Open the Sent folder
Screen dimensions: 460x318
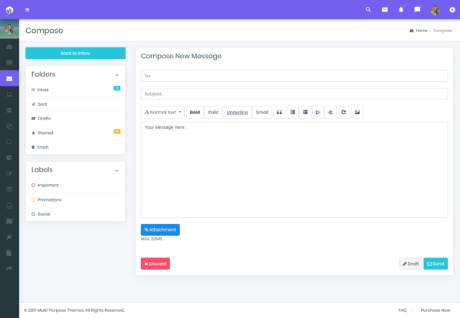pyautogui.click(x=75, y=104)
